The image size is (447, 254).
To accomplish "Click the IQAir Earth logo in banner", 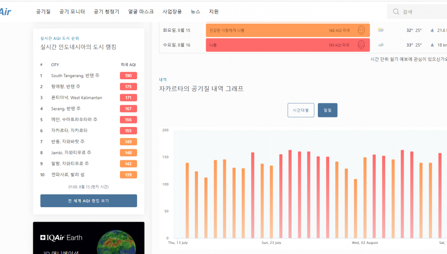I will click(61, 238).
